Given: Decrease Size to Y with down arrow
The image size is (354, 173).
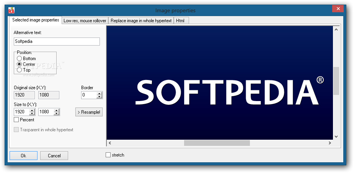Looking at the screenshot, I should tap(57, 114).
